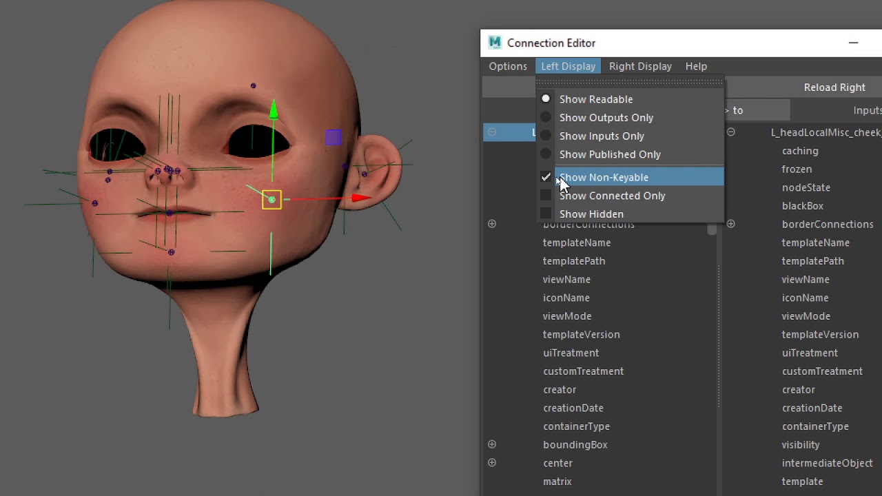Expand center attribute in left column

coord(492,463)
